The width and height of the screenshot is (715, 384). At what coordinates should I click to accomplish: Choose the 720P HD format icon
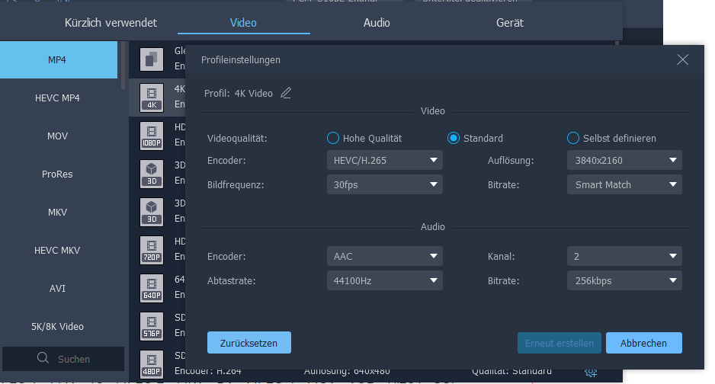[152, 250]
